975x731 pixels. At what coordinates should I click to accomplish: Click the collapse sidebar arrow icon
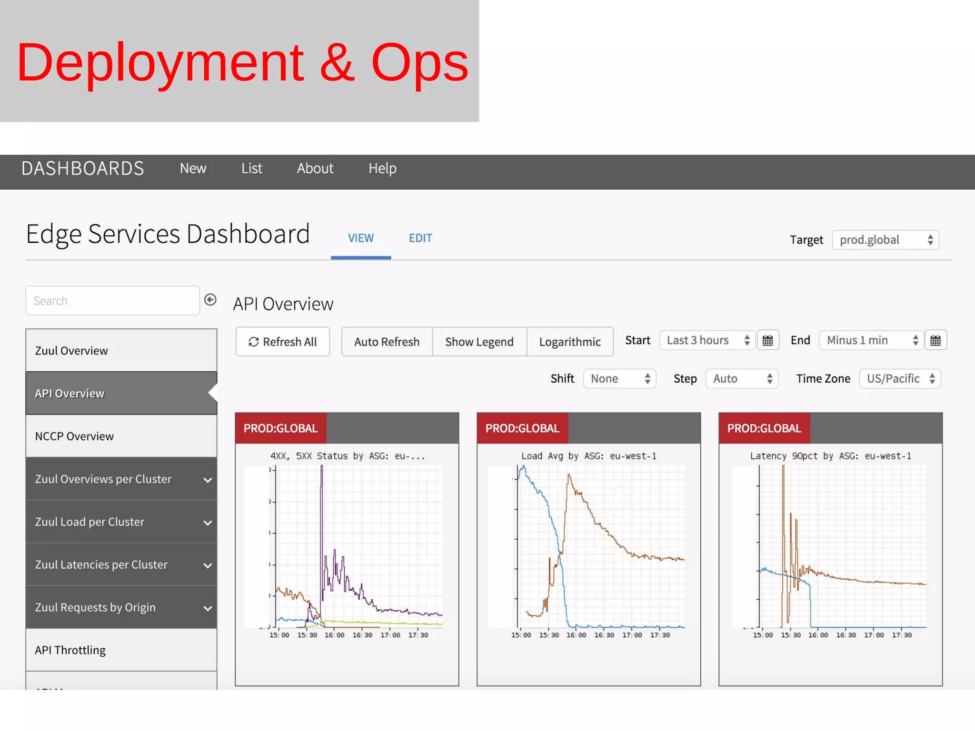tap(210, 300)
